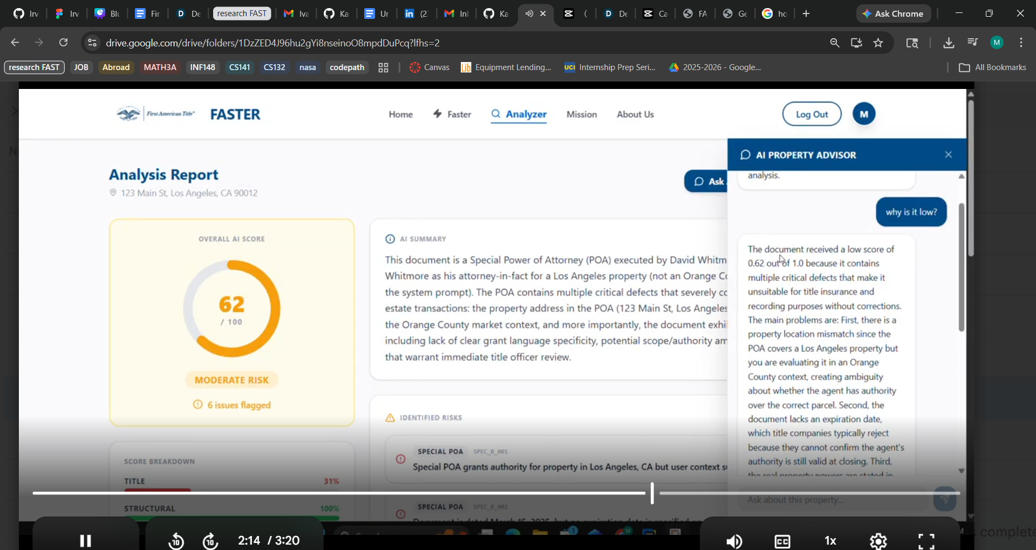View site information for drive.google.com
The image size is (1036, 550).
92,43
